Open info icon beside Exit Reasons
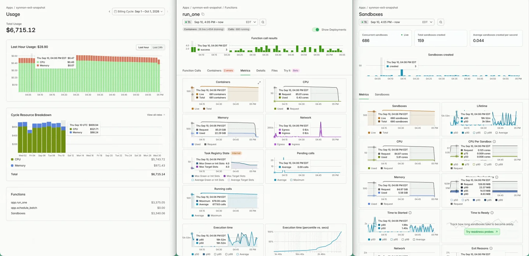 (x=491, y=248)
